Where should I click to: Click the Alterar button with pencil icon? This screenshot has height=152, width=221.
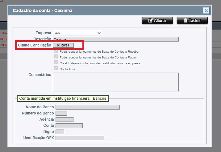click(157, 21)
